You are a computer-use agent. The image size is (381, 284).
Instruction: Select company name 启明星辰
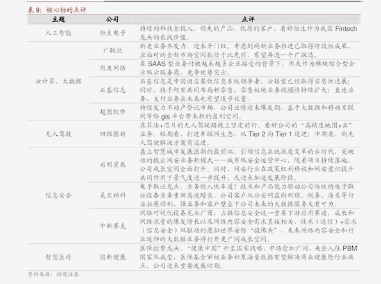113,165
